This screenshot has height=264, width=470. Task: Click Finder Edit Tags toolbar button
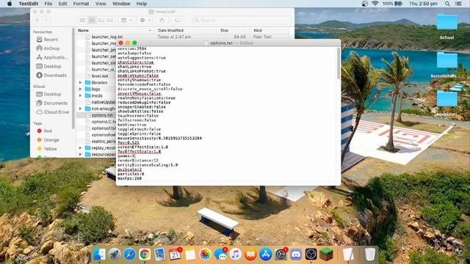[x=178, y=20]
